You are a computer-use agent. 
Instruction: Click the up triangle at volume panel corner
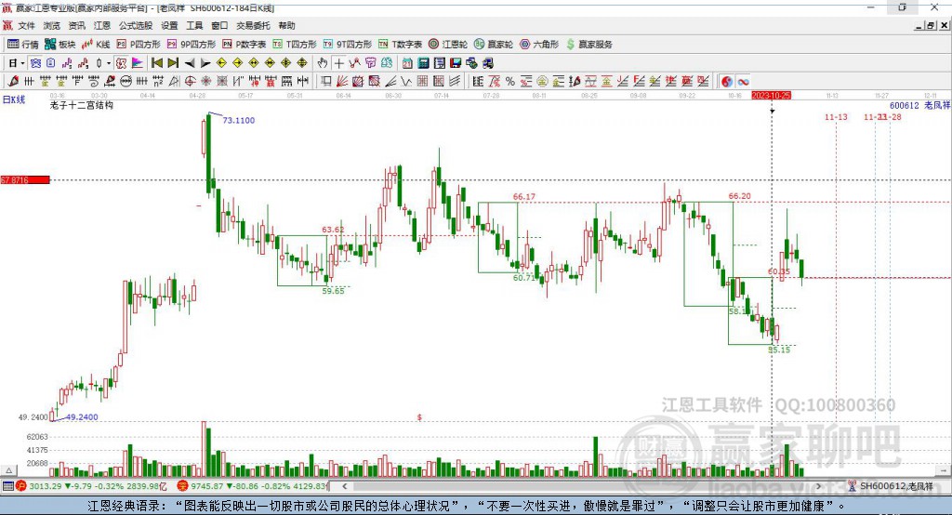click(x=8, y=470)
